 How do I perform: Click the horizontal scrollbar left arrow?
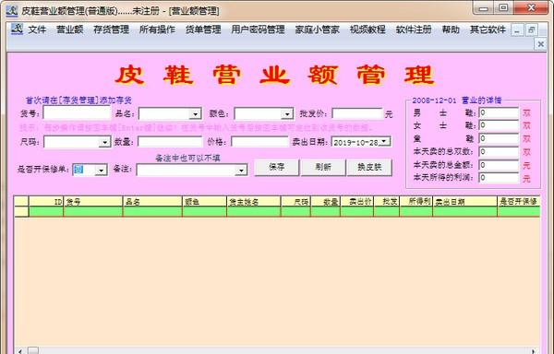[19, 350]
